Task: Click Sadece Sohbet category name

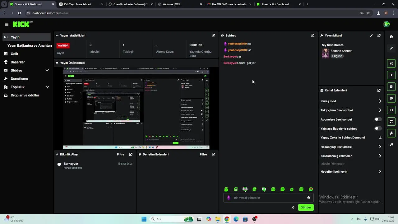Action: pos(341,51)
